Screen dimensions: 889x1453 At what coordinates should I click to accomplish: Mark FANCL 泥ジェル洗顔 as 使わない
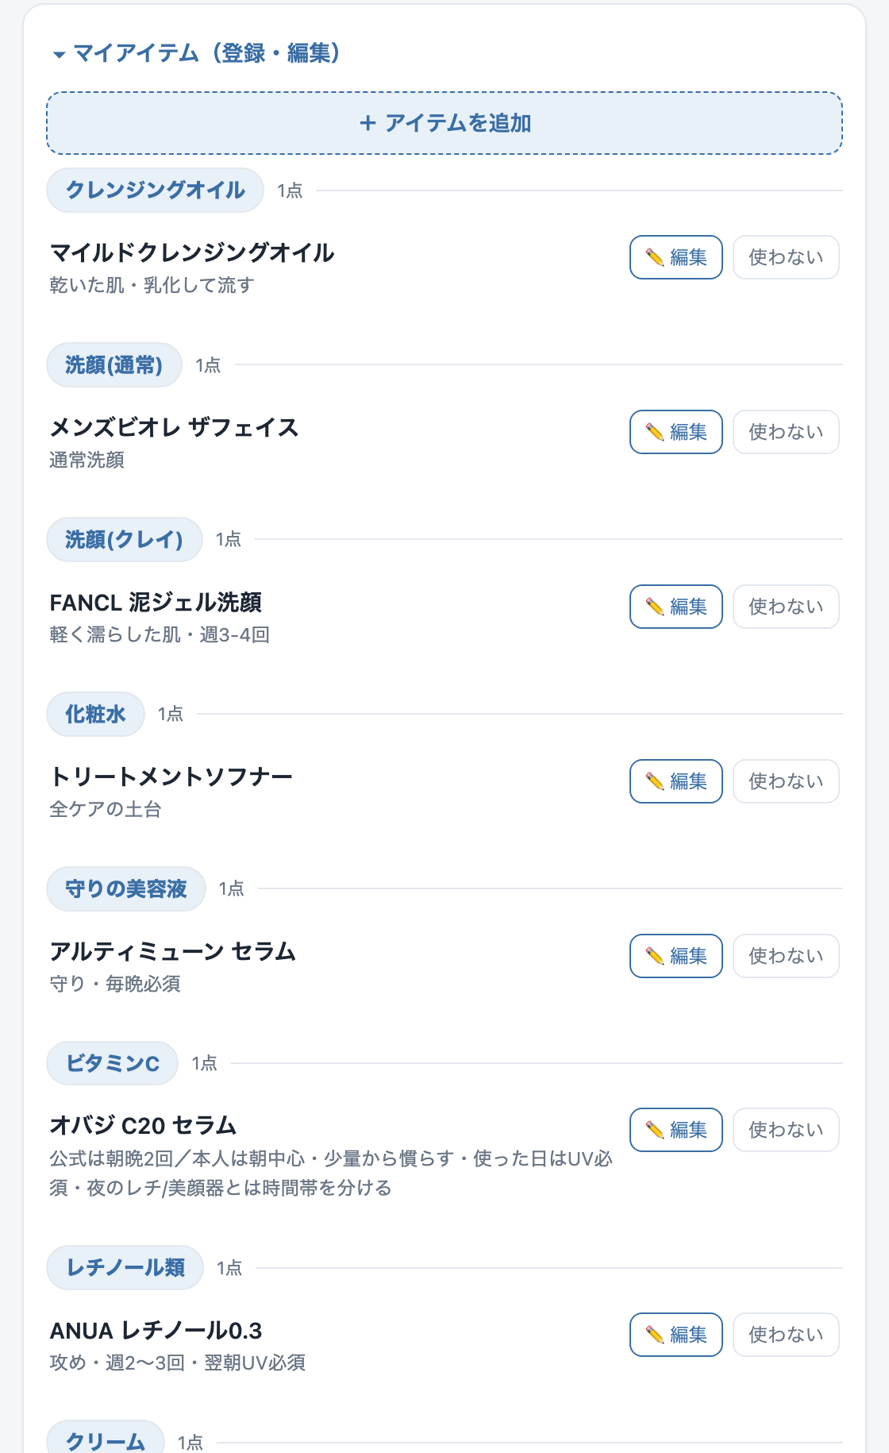pyautogui.click(x=786, y=607)
